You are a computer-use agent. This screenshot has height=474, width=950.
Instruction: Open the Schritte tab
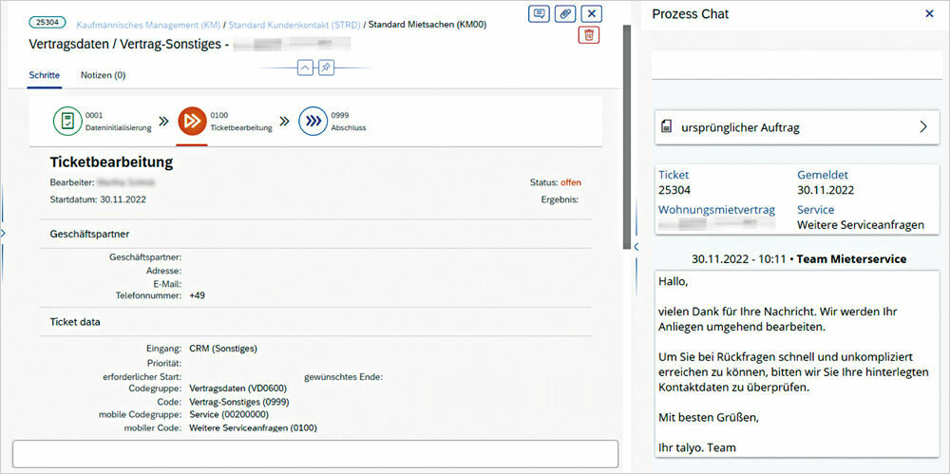click(x=45, y=75)
